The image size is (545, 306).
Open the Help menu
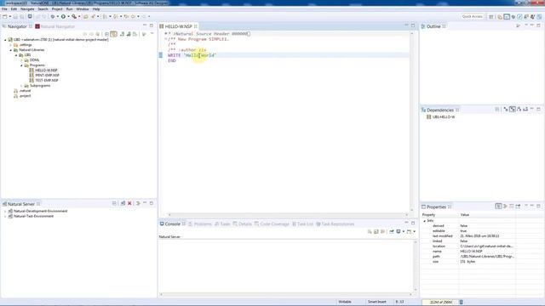[x=96, y=9]
